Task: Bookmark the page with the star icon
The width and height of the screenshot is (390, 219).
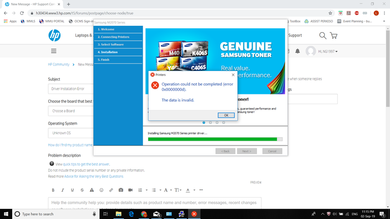Action: [x=331, y=13]
